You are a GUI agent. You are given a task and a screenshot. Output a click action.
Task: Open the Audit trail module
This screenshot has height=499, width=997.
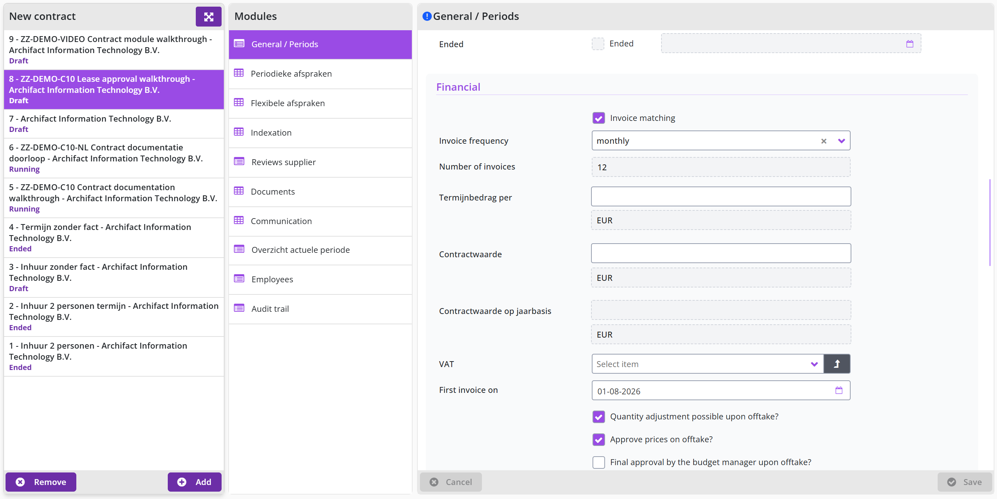tap(320, 309)
